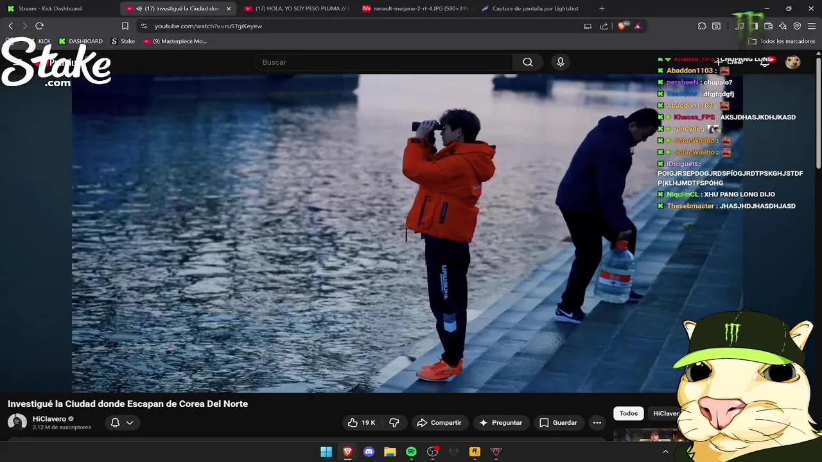Click the install/cast screen icon in address bar
The width and height of the screenshot is (822, 462).
tap(588, 26)
